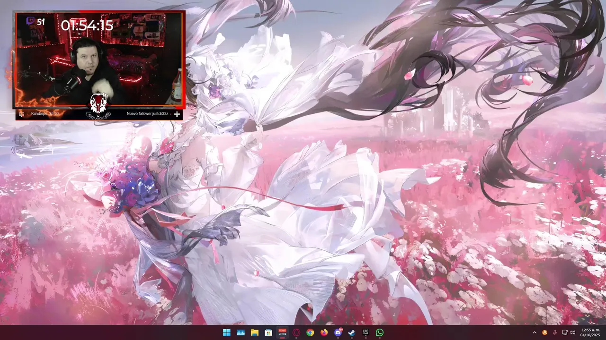
Task: Click plus icon beside Nuevo follower
Action: (177, 114)
